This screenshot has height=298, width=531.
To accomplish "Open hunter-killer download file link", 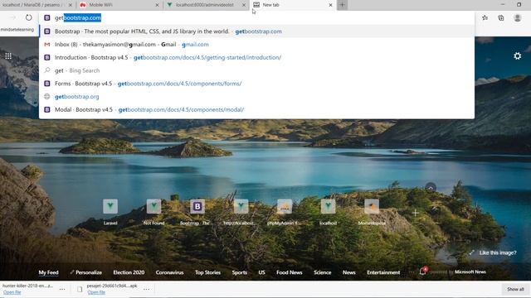I will 12,292.
